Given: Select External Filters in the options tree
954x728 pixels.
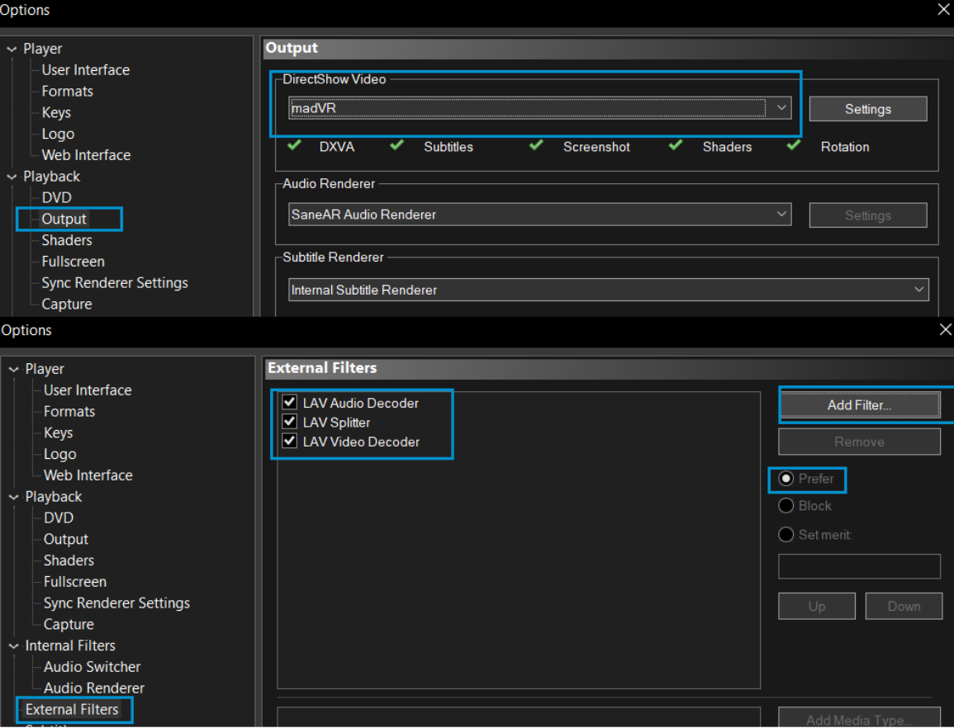Looking at the screenshot, I should point(72,709).
